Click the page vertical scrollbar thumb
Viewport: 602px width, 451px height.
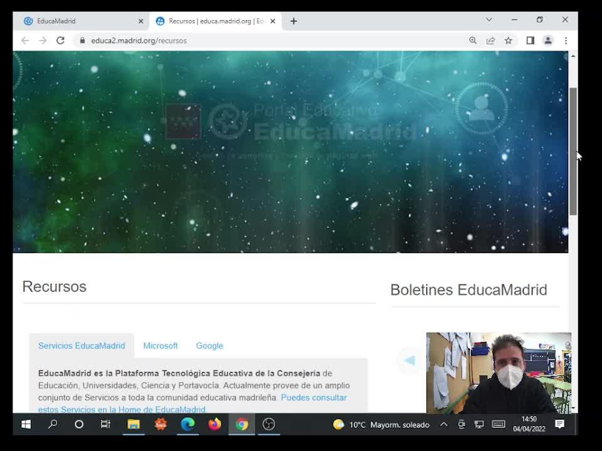pyautogui.click(x=573, y=152)
